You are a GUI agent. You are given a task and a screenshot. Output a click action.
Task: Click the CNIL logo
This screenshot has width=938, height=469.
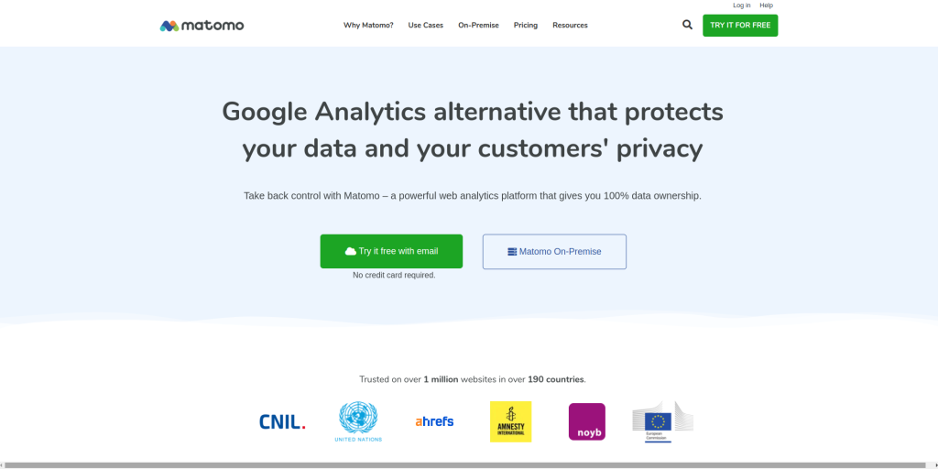(x=282, y=421)
